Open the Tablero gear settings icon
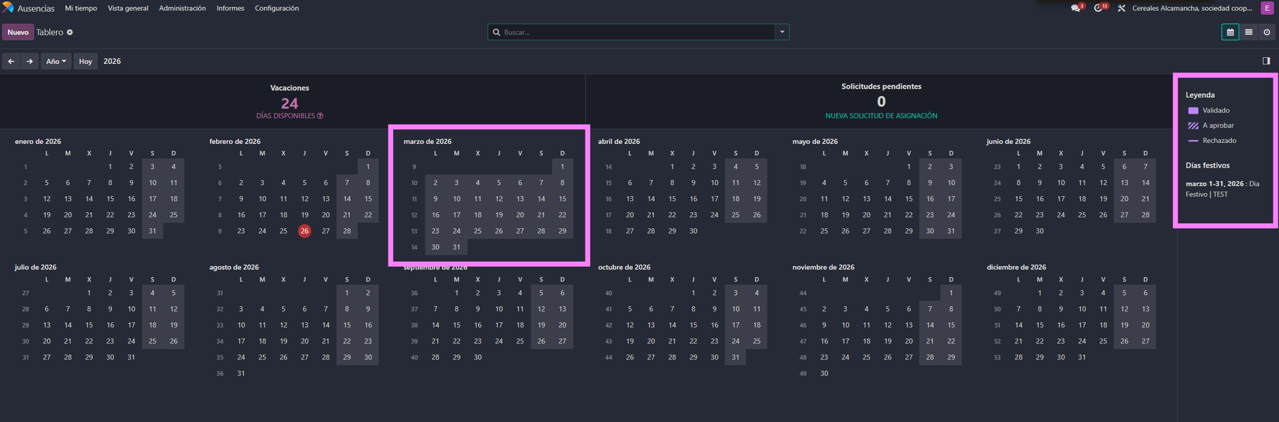This screenshot has width=1279, height=422. (x=70, y=32)
